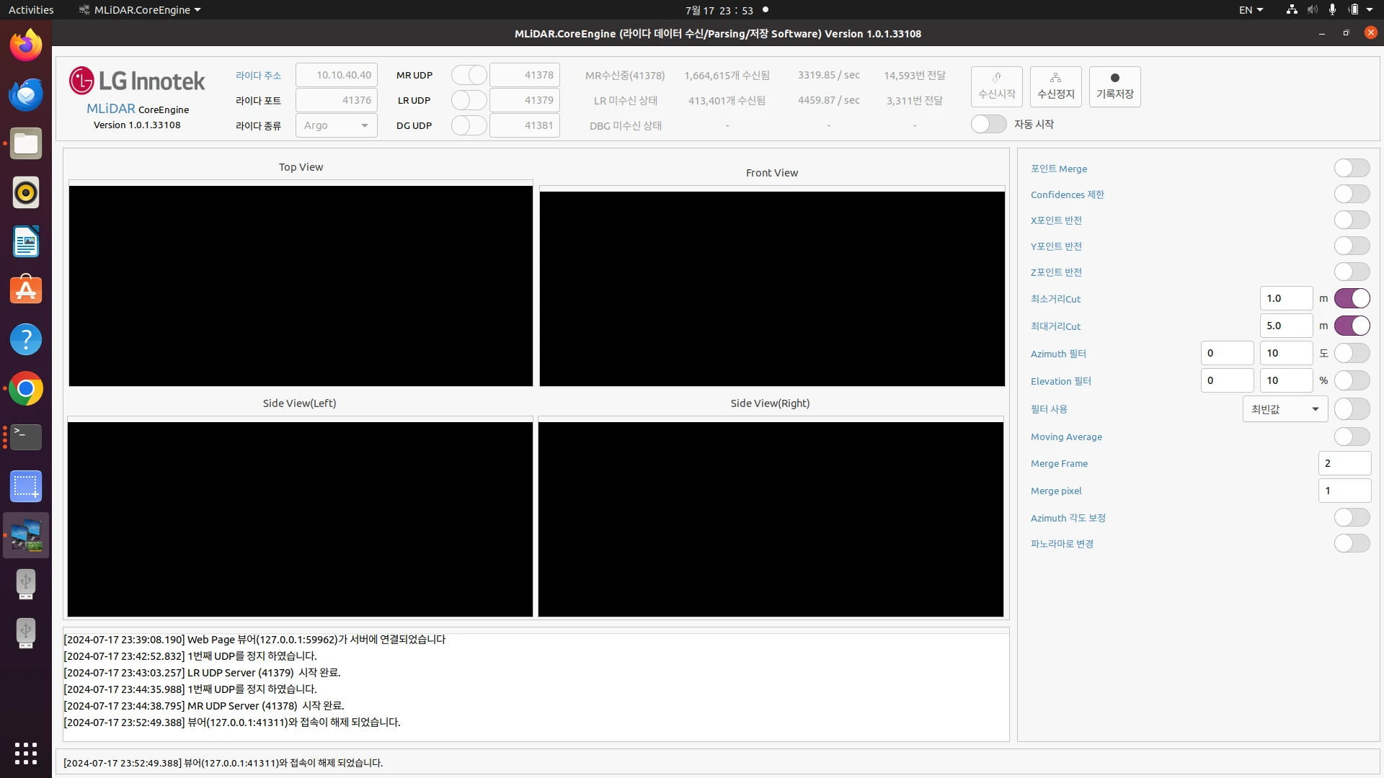1384x778 pixels.
Task: Launch Rhythmbox from the dock
Action: pos(26,192)
